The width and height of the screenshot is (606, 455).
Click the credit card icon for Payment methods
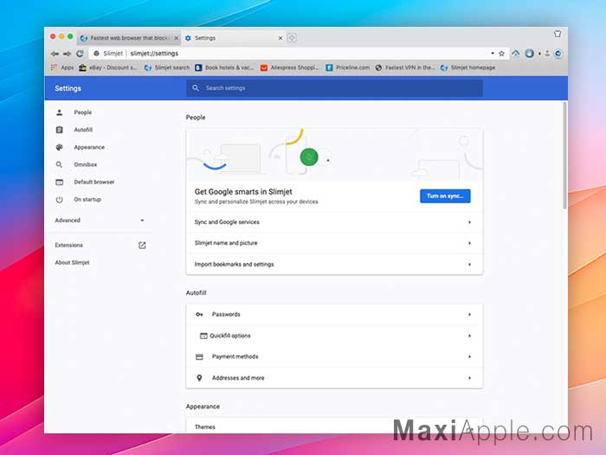pyautogui.click(x=199, y=356)
